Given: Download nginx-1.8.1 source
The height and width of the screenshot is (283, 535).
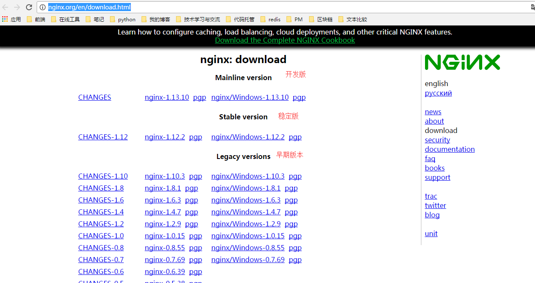Looking at the screenshot, I should click(x=163, y=188).
